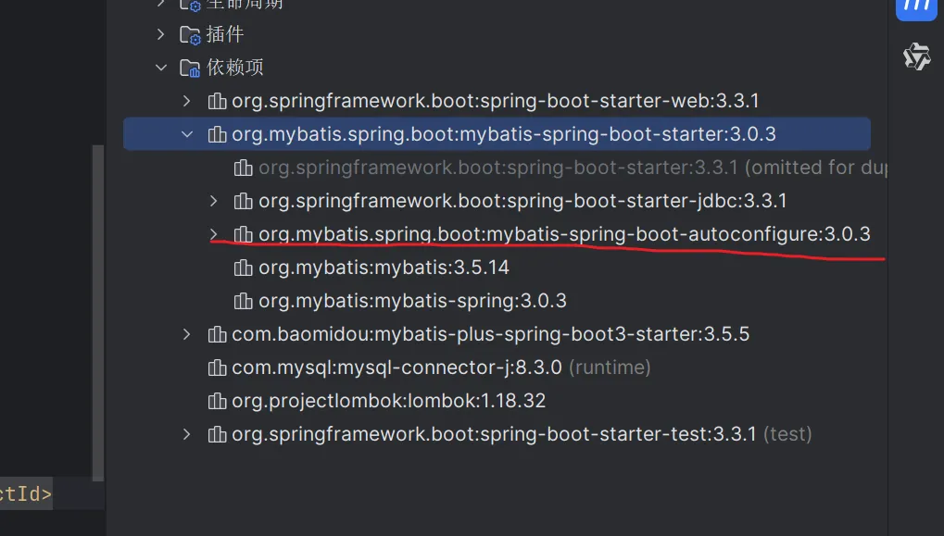Click library icon of spring-boot-starter-web dependency
This screenshot has width=944, height=536.
pyautogui.click(x=217, y=101)
